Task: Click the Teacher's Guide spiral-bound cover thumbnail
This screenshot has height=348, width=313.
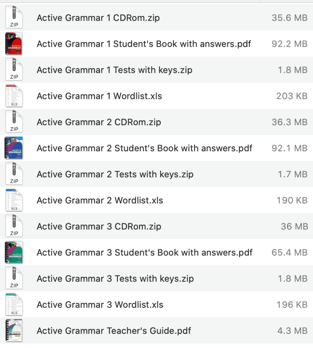Action: point(14,331)
